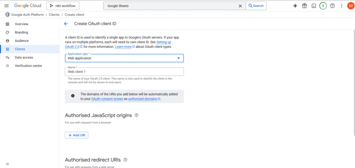Activate Cloud Shell terminal icon
355x168 pixels.
(x=314, y=6)
